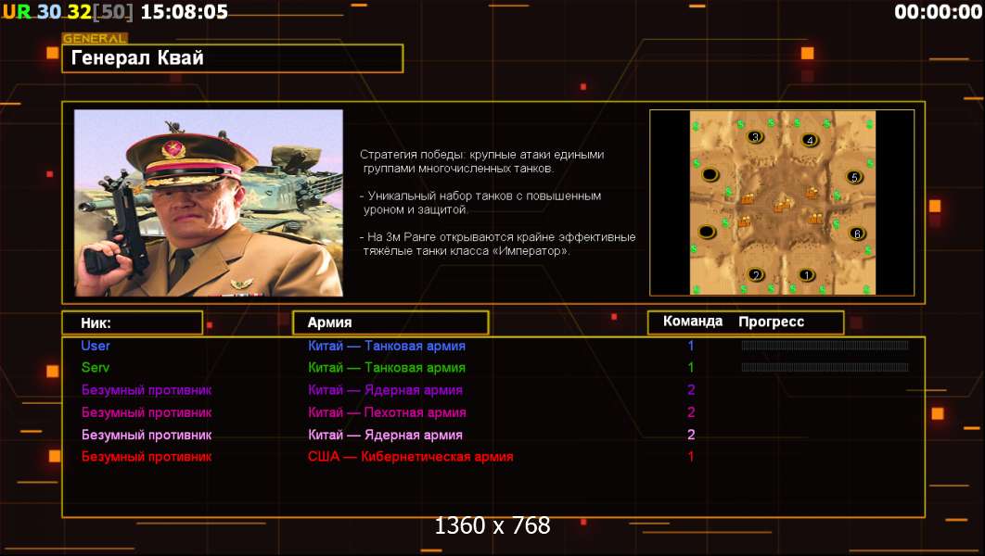Click Китай — Пехотная армия text

coord(387,412)
